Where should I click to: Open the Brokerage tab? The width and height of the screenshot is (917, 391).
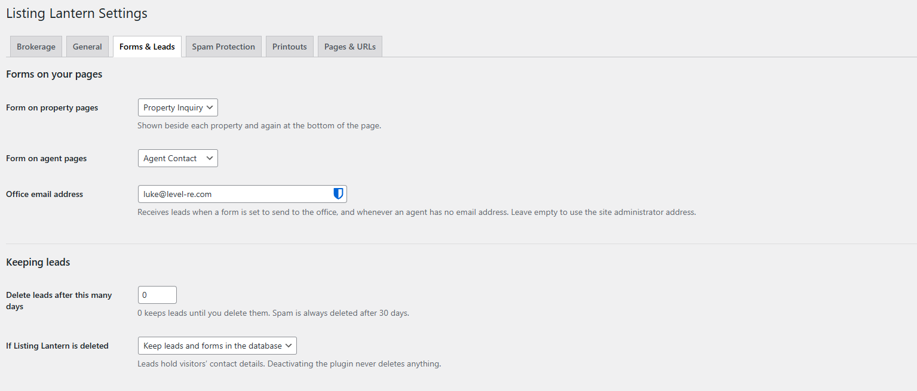tap(36, 47)
